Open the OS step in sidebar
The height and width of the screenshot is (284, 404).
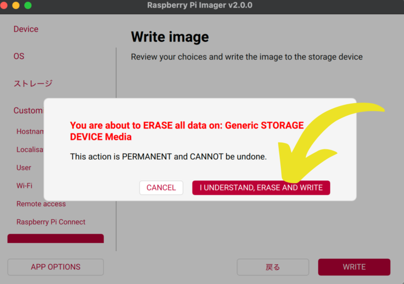19,56
